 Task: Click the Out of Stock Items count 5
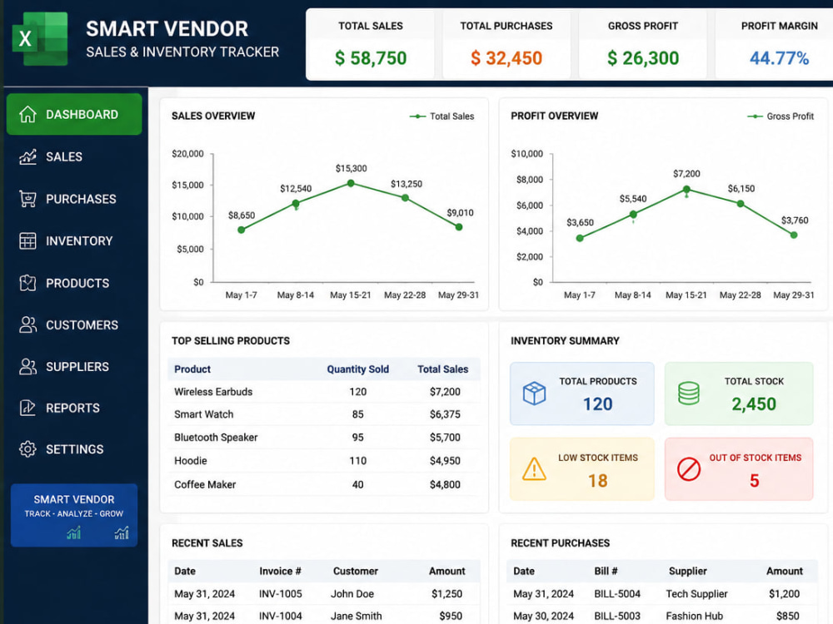click(755, 481)
